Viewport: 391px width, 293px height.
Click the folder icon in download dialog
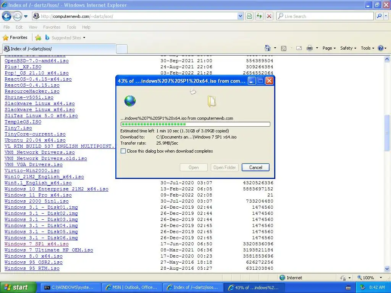click(212, 101)
